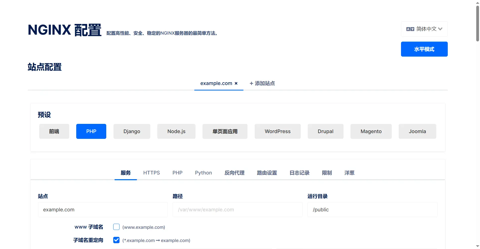Apply the Drupal preset
This screenshot has width=480, height=249.
325,131
